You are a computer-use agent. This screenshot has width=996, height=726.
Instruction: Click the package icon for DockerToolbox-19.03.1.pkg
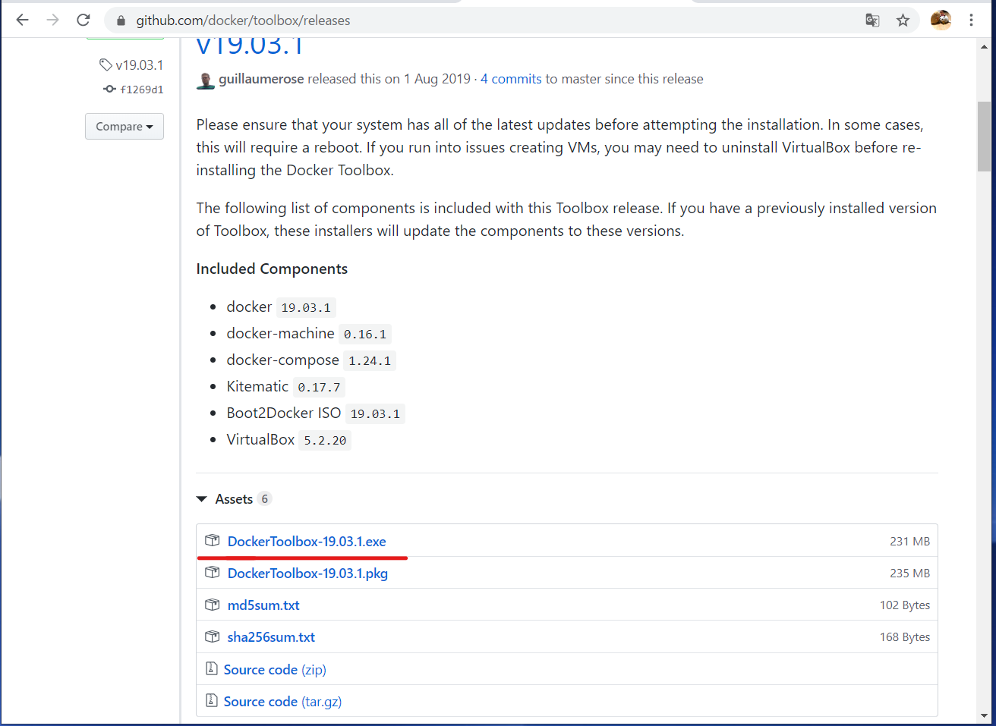213,573
